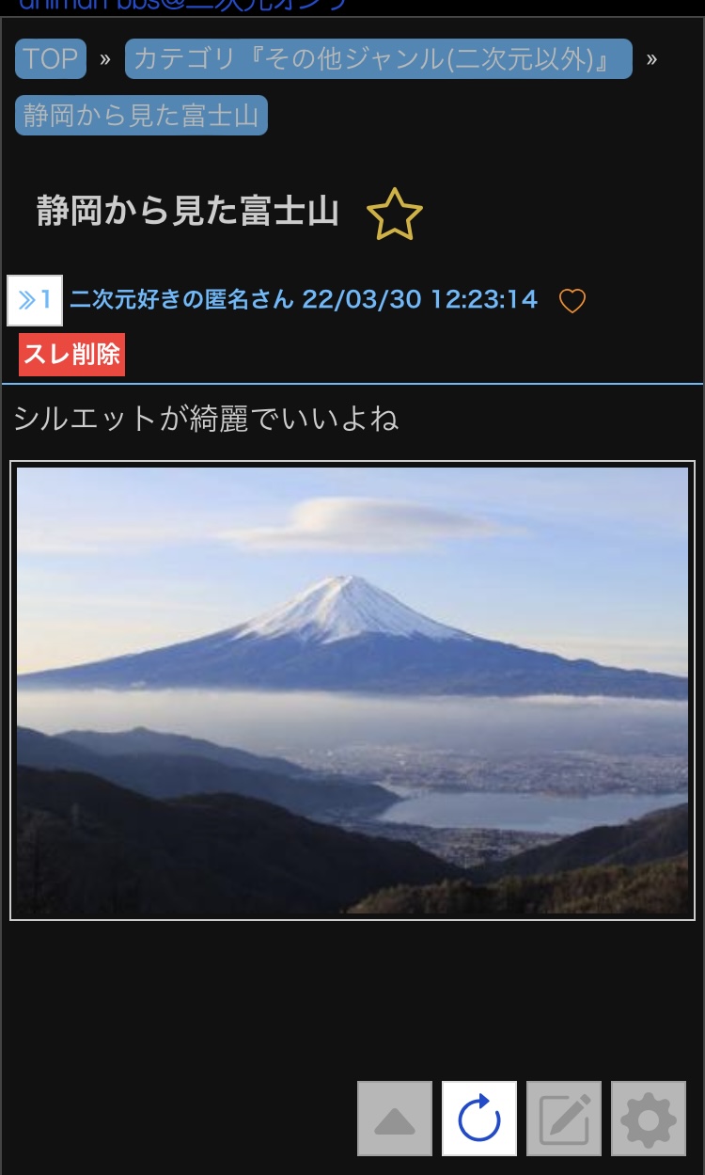Open カテゴリ『その他ジャンル(二次元以外)』 breadcrumb
This screenshot has width=705, height=1175.
coord(378,58)
